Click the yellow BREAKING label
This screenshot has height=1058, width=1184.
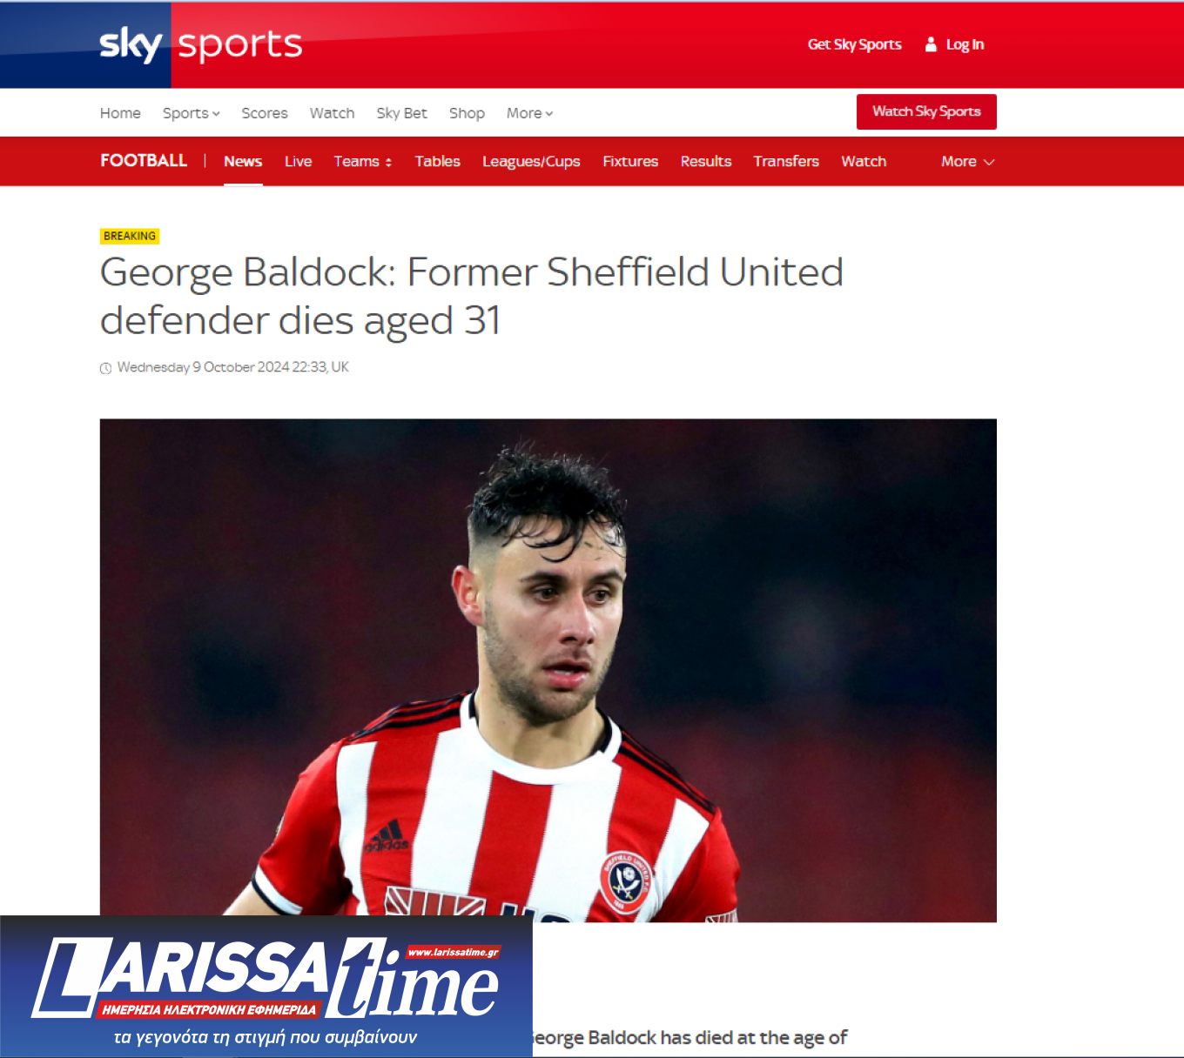click(x=130, y=236)
